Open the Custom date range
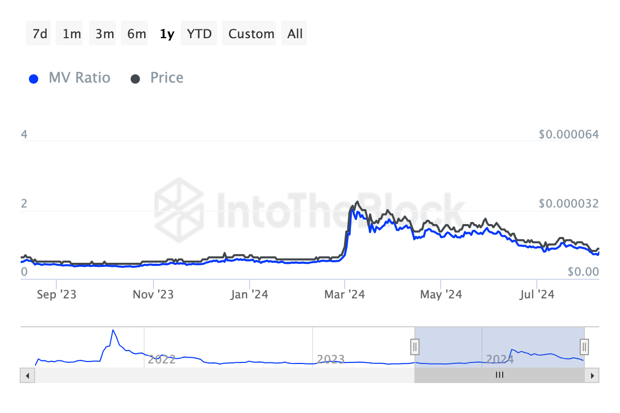 251,34
